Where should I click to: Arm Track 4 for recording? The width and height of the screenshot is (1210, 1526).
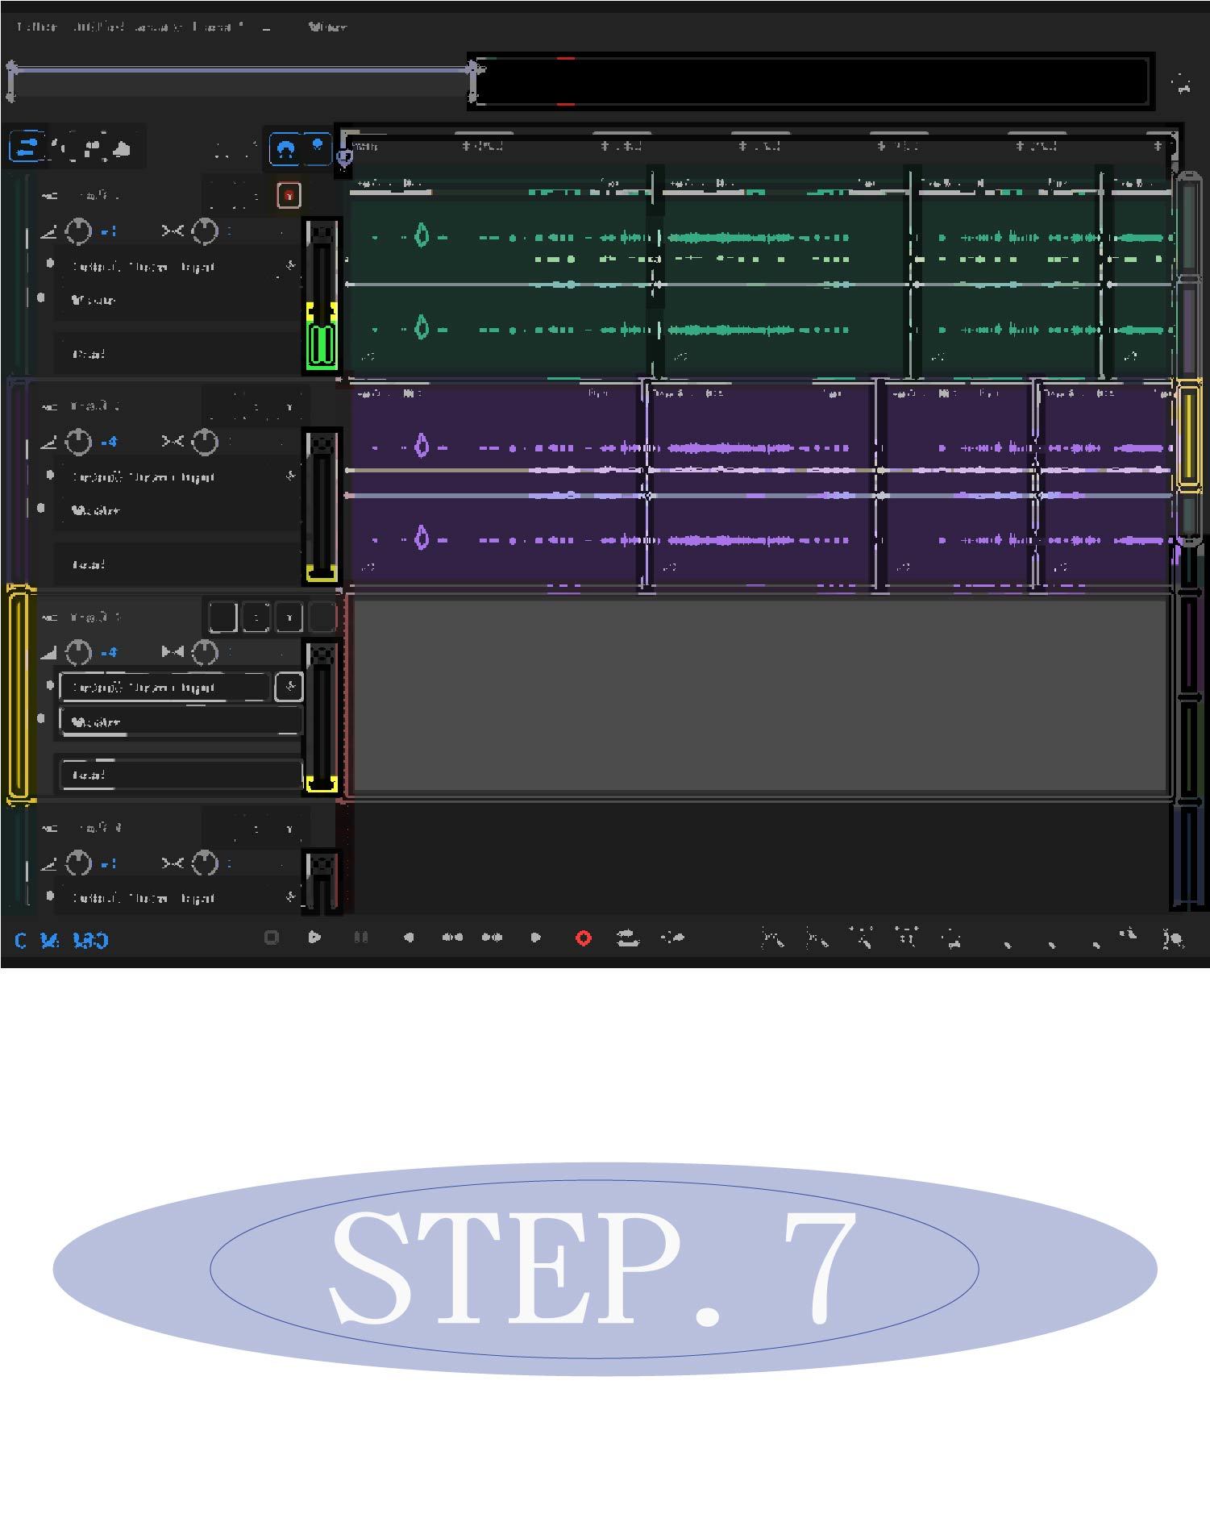(289, 828)
